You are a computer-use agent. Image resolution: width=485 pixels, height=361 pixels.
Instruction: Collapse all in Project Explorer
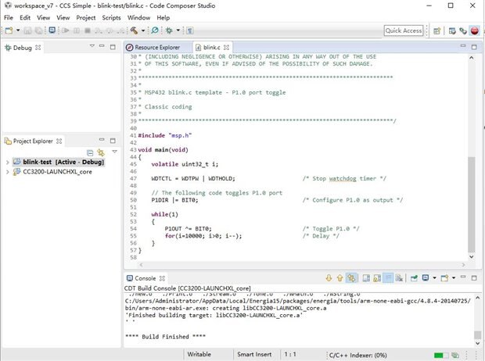[x=90, y=153]
